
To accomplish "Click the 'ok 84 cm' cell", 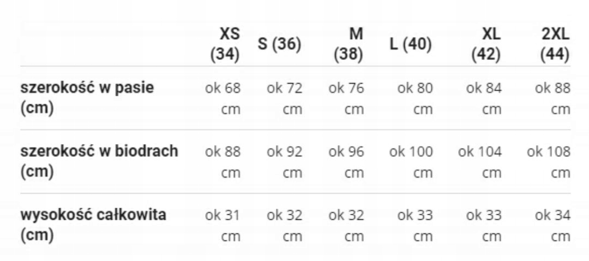I will [x=484, y=98].
